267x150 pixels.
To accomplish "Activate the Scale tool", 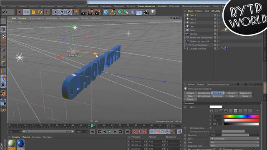I will [x=33, y=12].
